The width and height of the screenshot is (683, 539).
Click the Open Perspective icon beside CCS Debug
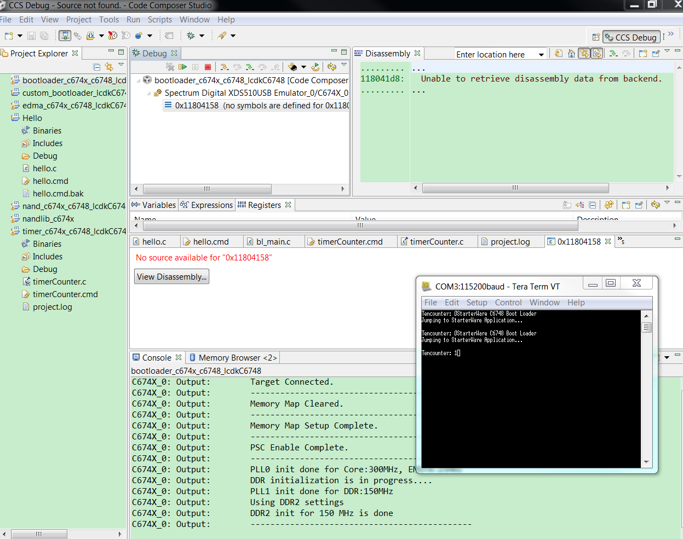point(596,37)
